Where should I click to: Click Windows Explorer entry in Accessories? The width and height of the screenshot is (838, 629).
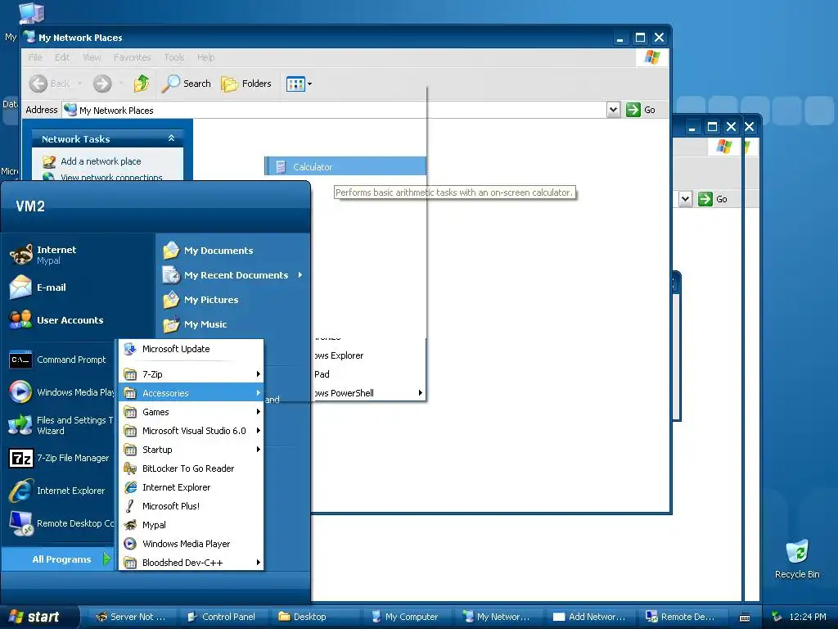point(369,355)
